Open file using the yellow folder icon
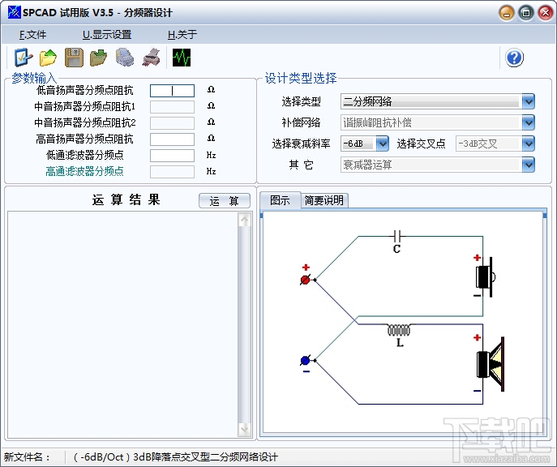557x467 pixels. (49, 58)
